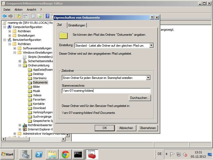Show hidden tray icons chevron
213x160 pixels.
(166, 154)
